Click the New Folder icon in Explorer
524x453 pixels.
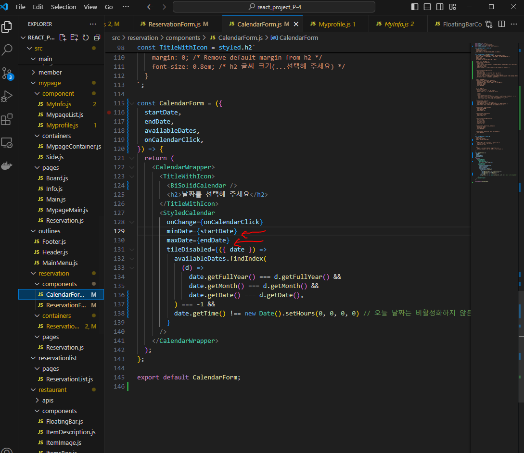click(x=74, y=38)
